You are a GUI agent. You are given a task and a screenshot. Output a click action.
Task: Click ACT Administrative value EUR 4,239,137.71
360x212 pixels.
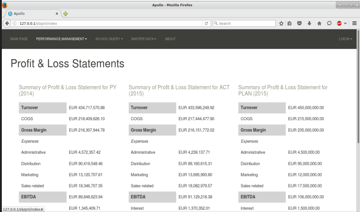click(194, 152)
